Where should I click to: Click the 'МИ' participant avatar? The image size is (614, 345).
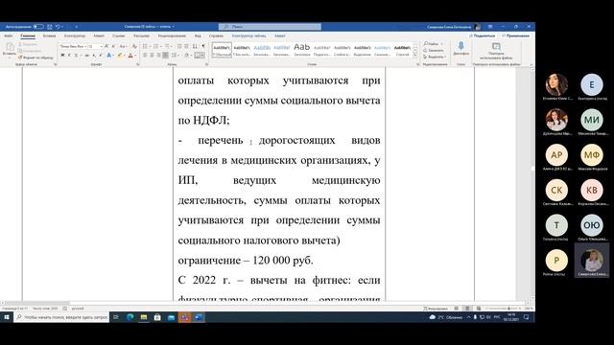591,120
